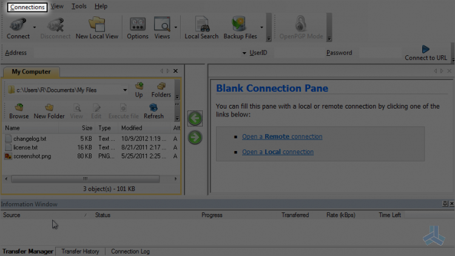The width and height of the screenshot is (455, 256).
Task: Click the horizontal scrollbar in file list
Action: click(85, 179)
